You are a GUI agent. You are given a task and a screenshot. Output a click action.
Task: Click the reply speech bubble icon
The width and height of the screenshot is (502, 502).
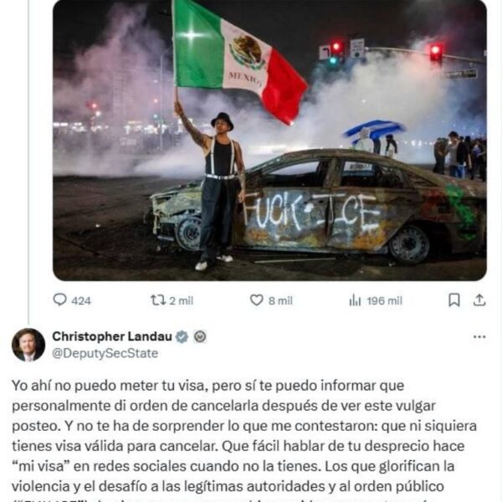pyautogui.click(x=59, y=300)
